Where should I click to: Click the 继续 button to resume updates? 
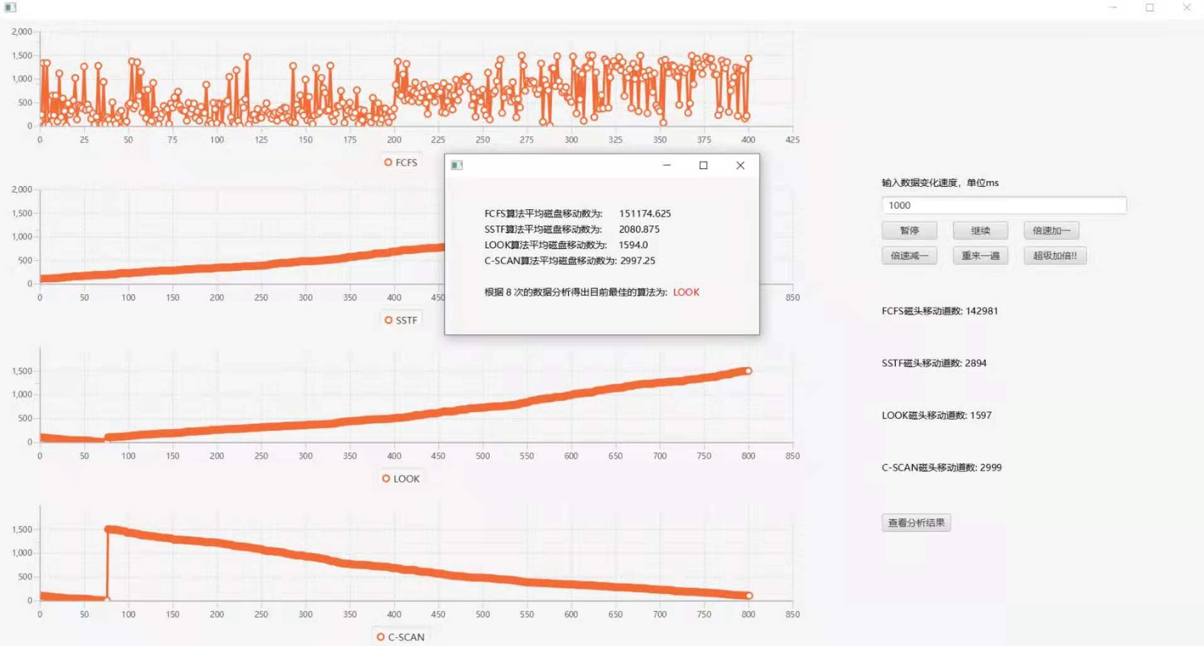tap(980, 230)
